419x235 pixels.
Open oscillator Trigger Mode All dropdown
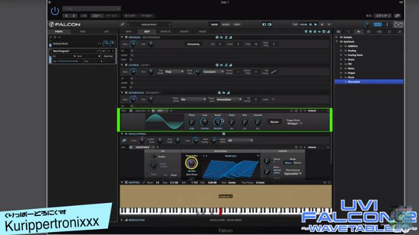240,141
